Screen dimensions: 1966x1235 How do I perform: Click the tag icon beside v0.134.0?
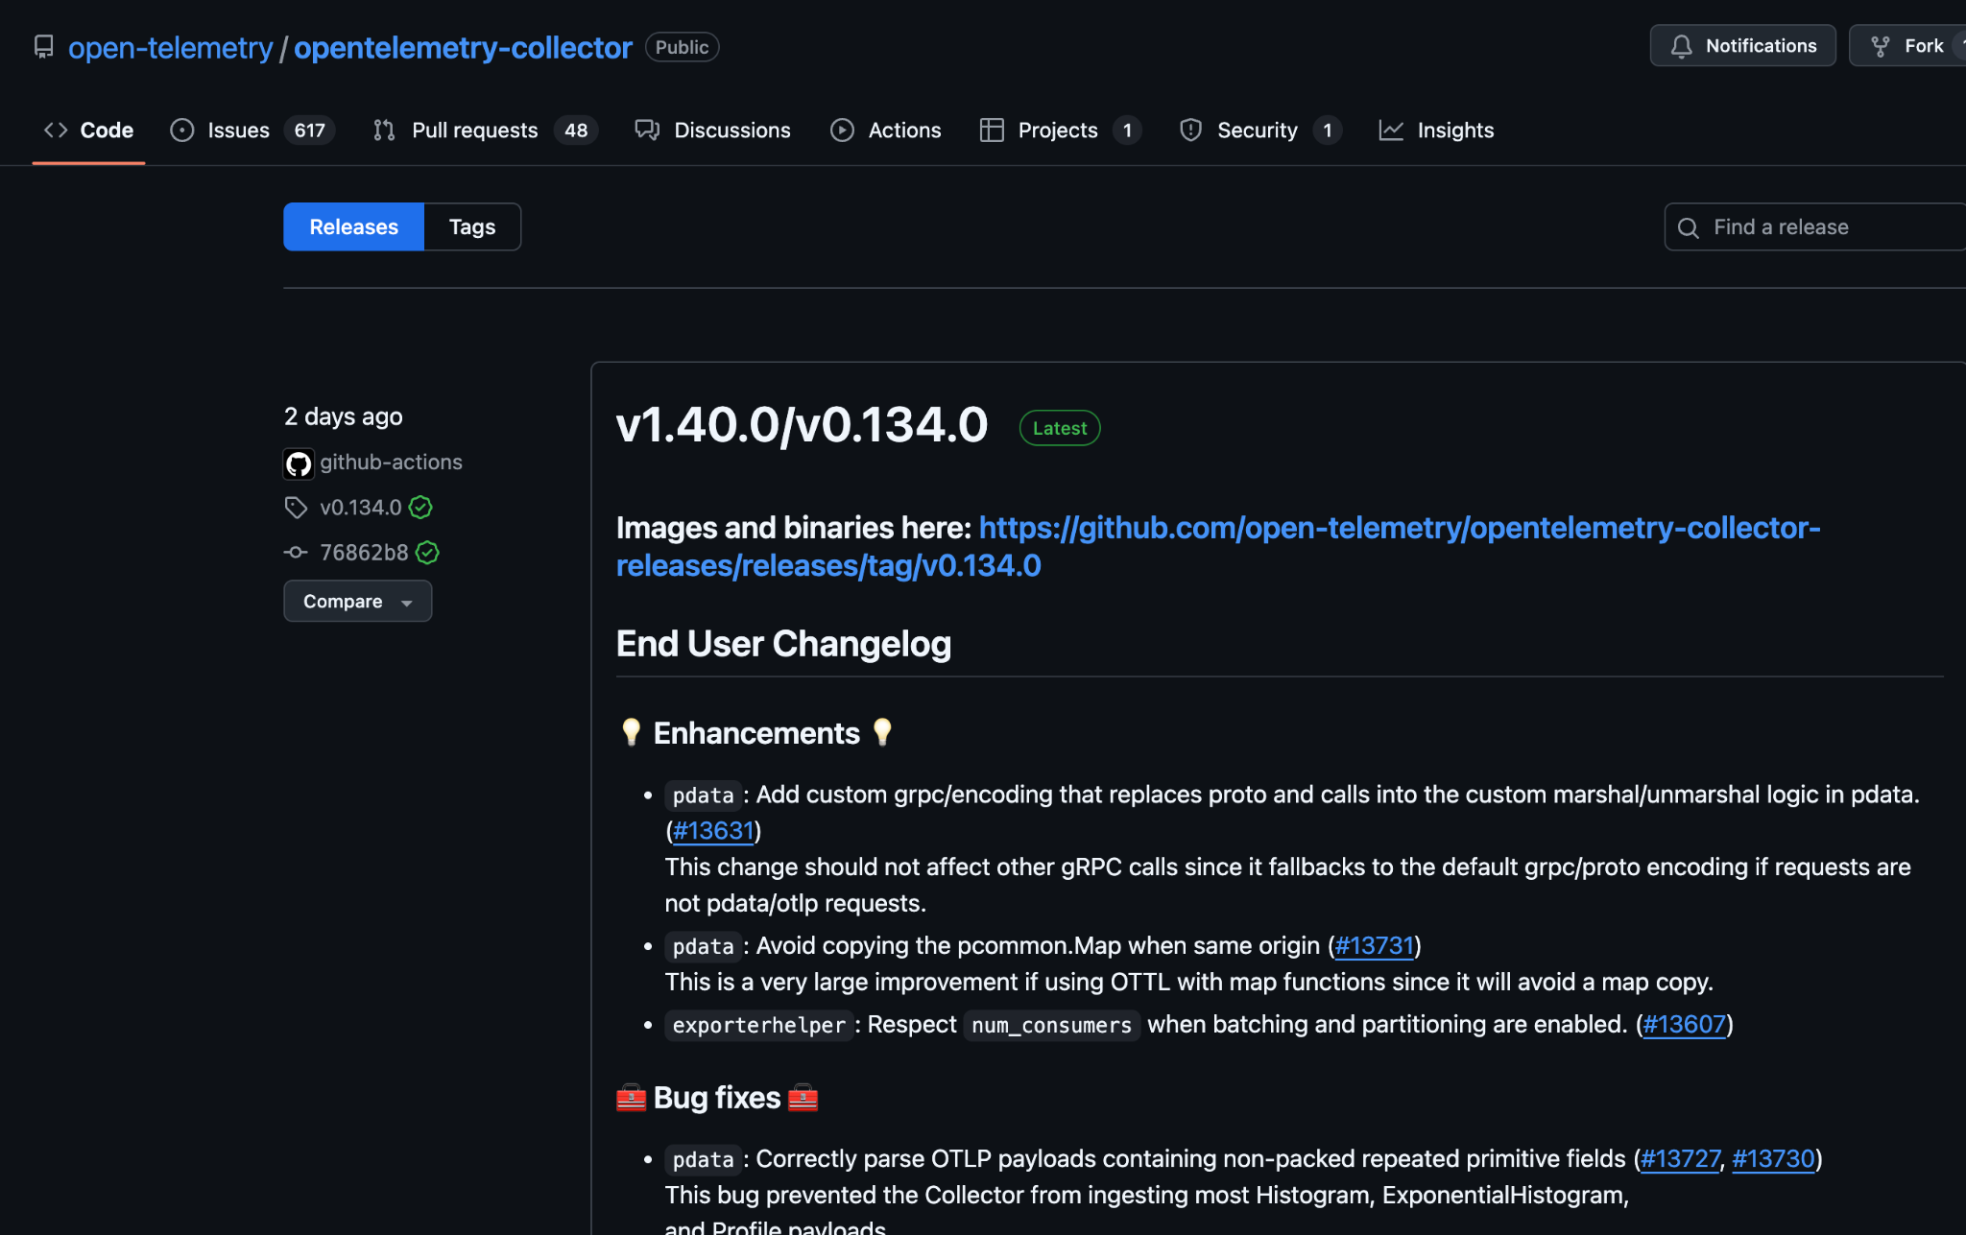(296, 508)
